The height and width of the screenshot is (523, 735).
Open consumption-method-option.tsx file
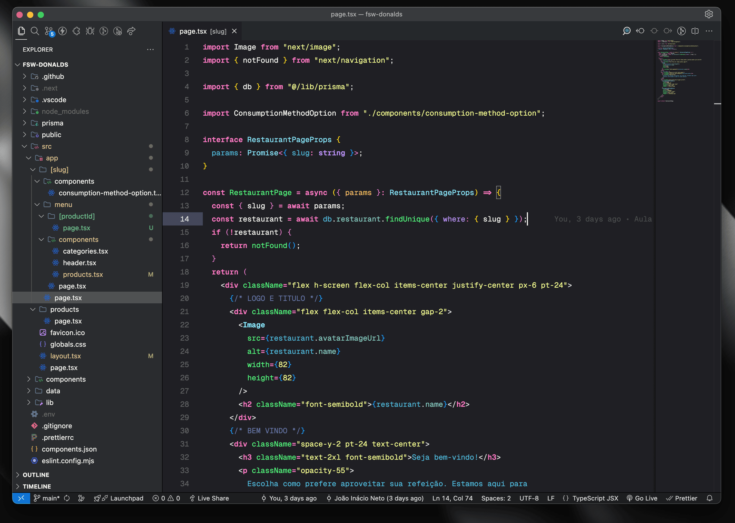pyautogui.click(x=110, y=193)
